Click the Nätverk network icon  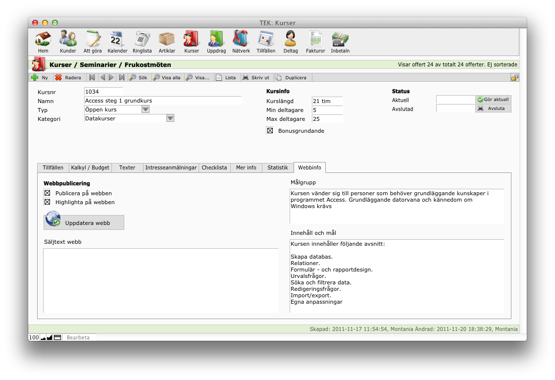click(x=241, y=40)
